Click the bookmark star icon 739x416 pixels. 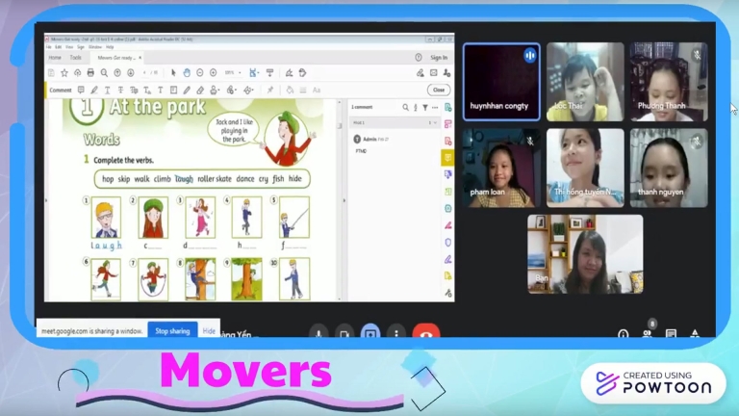click(64, 72)
